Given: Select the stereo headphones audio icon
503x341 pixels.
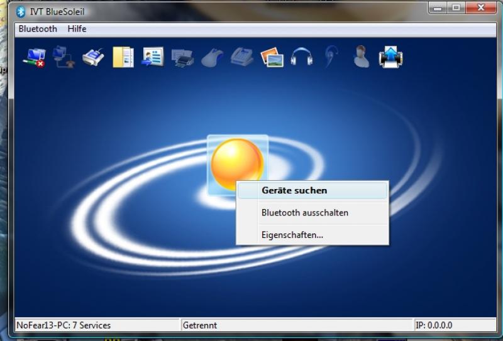Looking at the screenshot, I should point(302,57).
